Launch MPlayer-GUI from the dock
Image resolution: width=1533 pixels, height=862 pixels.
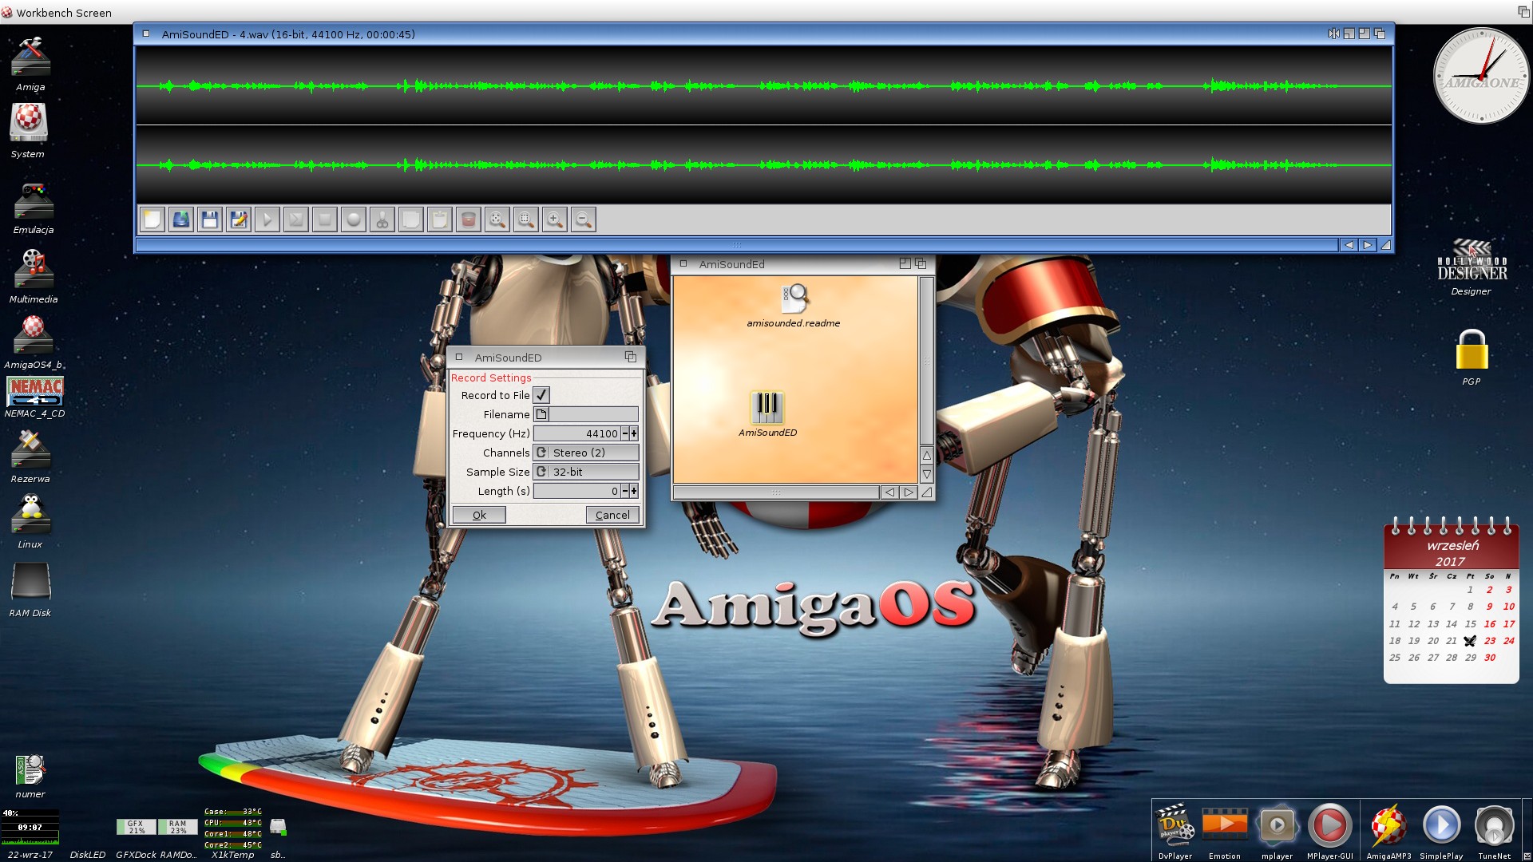tap(1330, 832)
